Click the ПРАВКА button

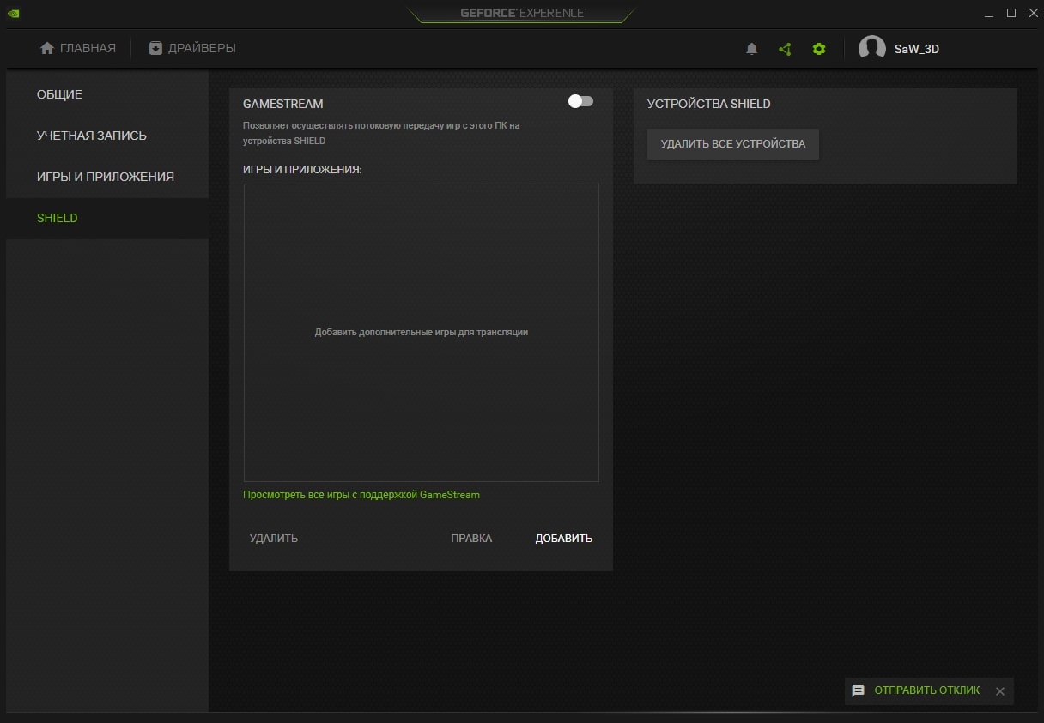coord(471,539)
